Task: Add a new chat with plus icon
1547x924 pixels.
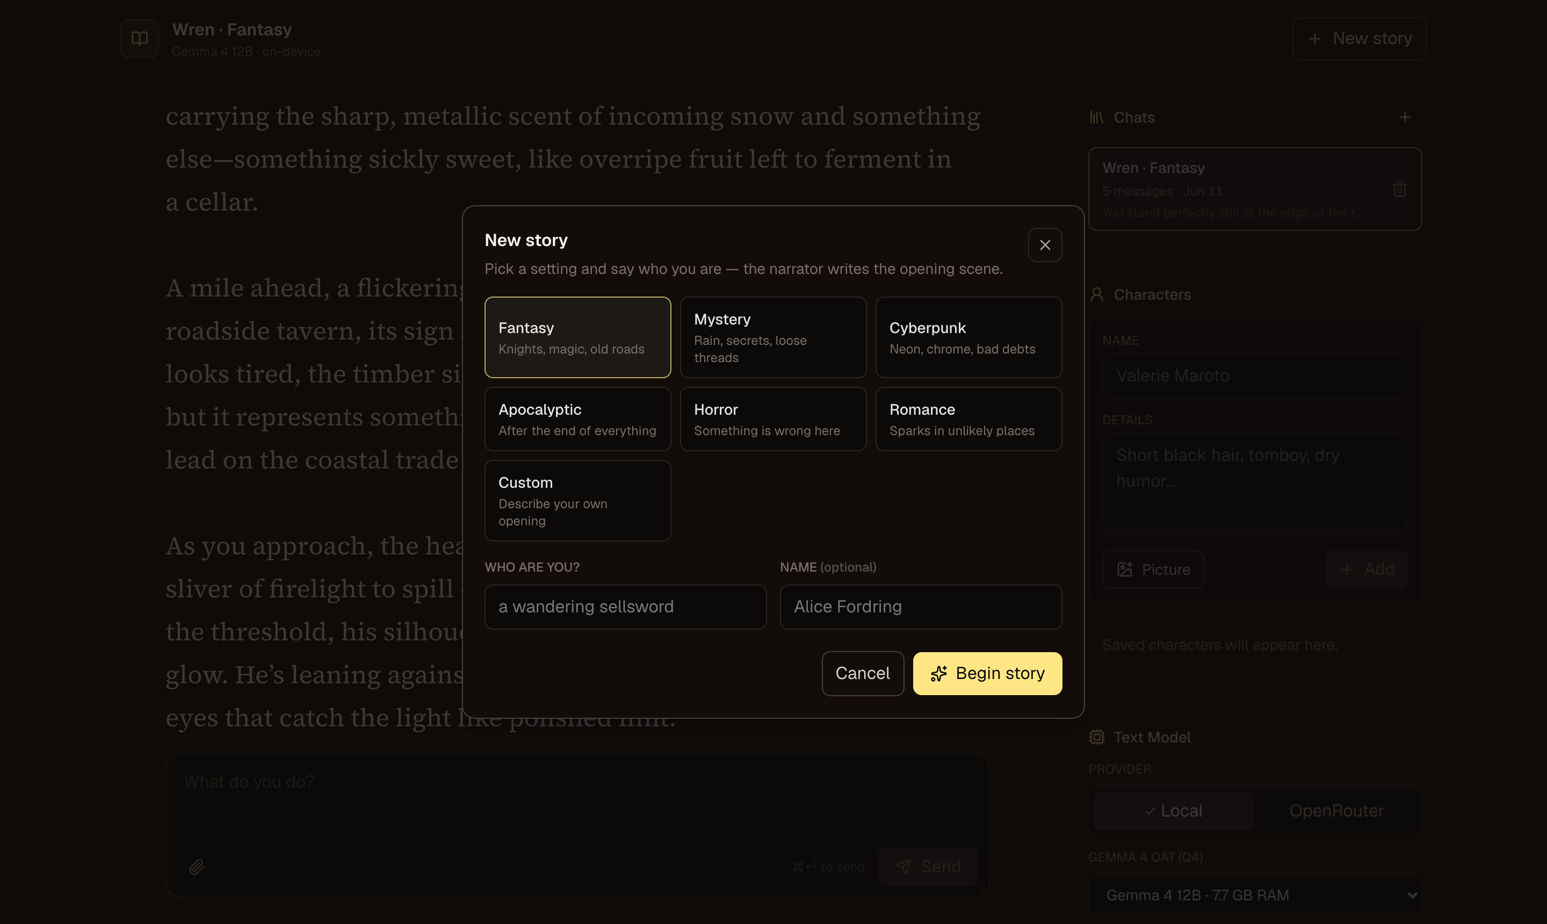Action: click(x=1405, y=117)
